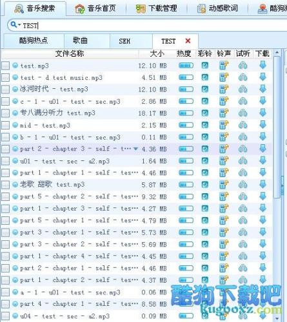
Task: Expand the part 2 chapter 3 row arrow
Action: (135, 149)
